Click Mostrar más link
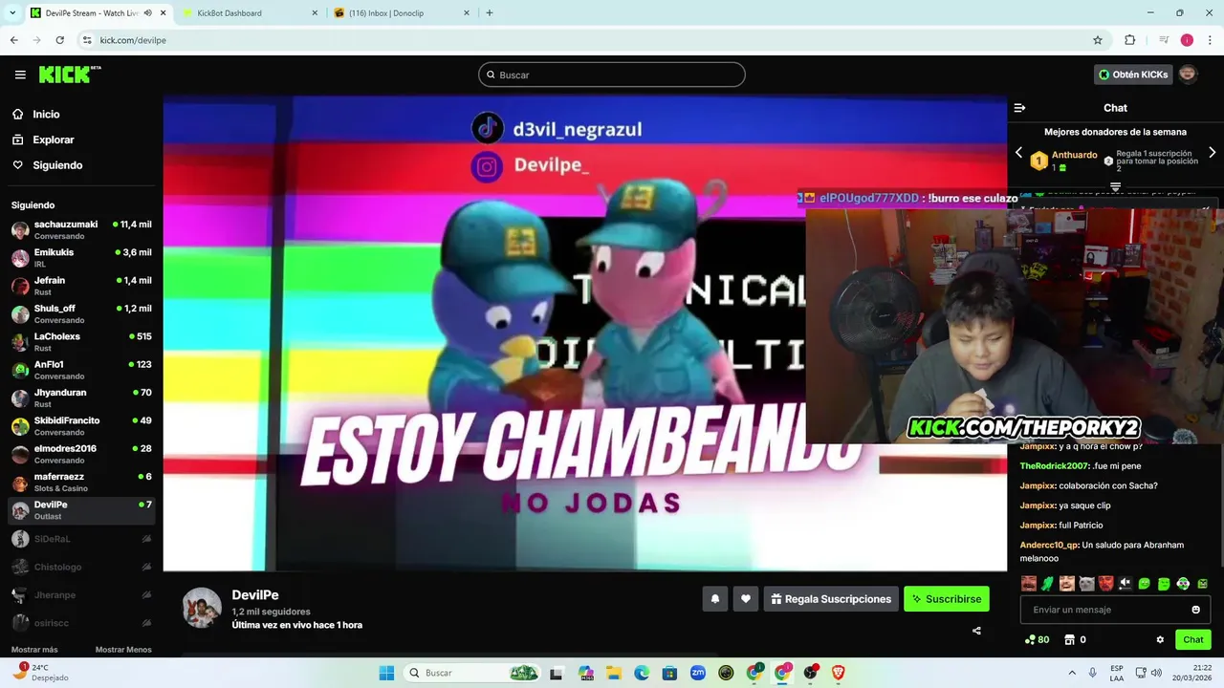The width and height of the screenshot is (1224, 688). pyautogui.click(x=34, y=650)
